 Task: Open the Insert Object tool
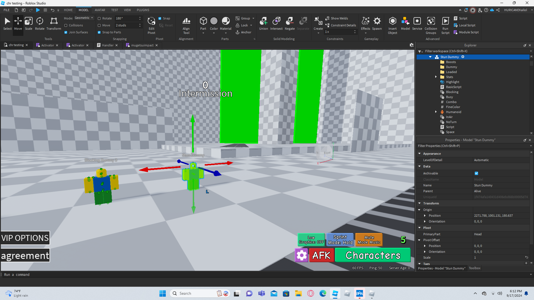pos(392,25)
